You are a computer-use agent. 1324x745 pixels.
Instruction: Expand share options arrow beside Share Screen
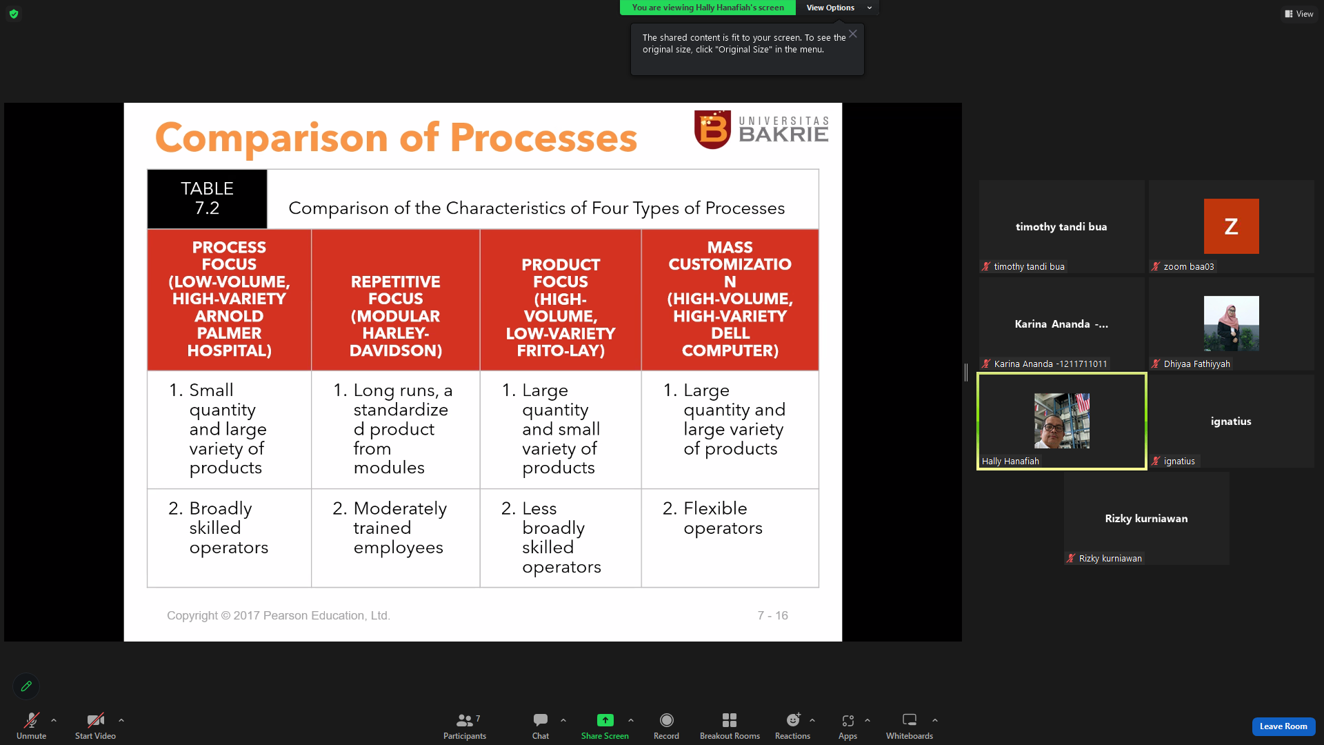pos(631,720)
